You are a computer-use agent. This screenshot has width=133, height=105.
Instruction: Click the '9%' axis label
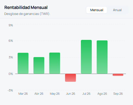(x=11, y=25)
